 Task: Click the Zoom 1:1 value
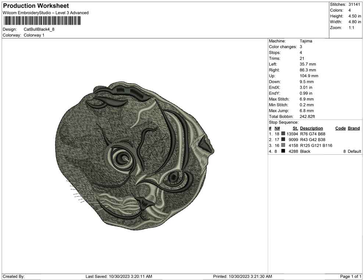click(x=351, y=28)
